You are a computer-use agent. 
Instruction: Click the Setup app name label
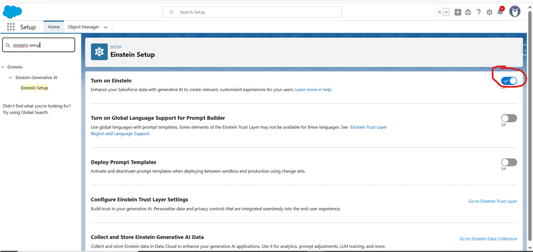(x=28, y=27)
